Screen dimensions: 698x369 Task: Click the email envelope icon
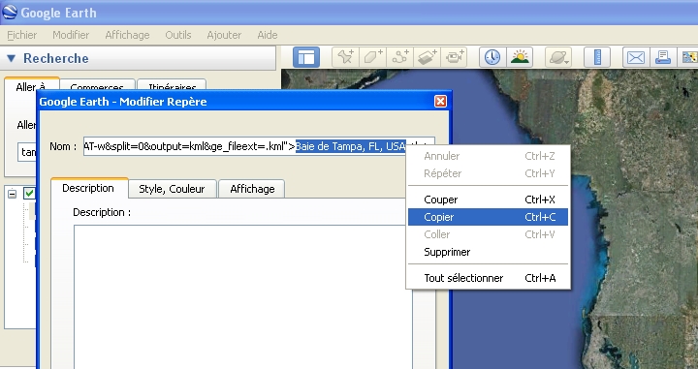pos(636,57)
